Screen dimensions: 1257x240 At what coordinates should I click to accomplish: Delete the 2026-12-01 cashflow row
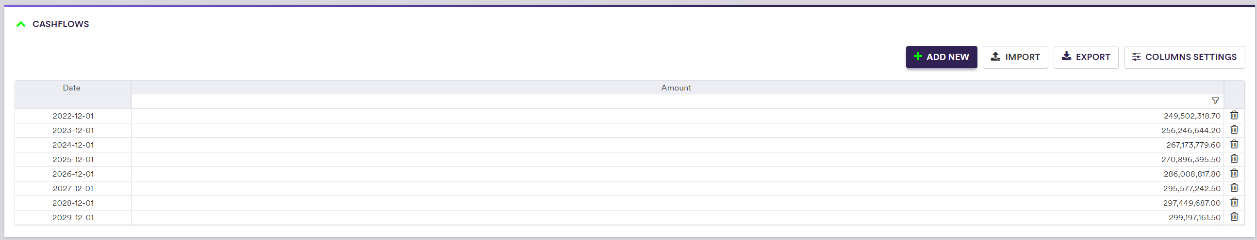click(x=1234, y=174)
